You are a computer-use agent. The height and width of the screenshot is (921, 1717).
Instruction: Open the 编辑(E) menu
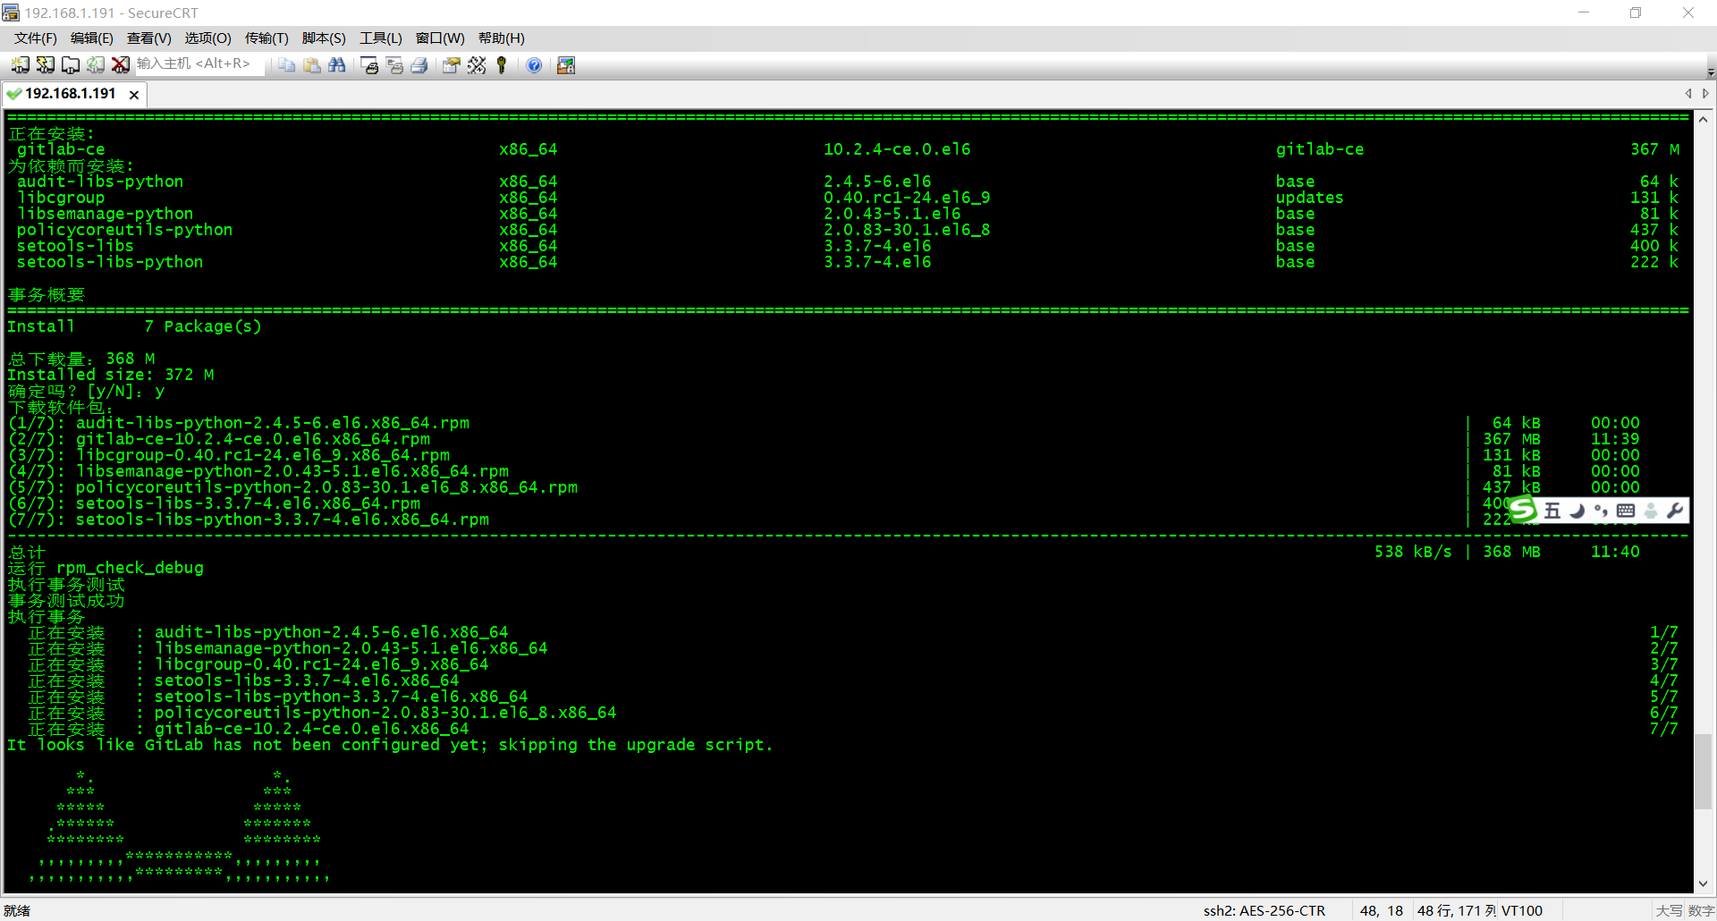(x=91, y=38)
